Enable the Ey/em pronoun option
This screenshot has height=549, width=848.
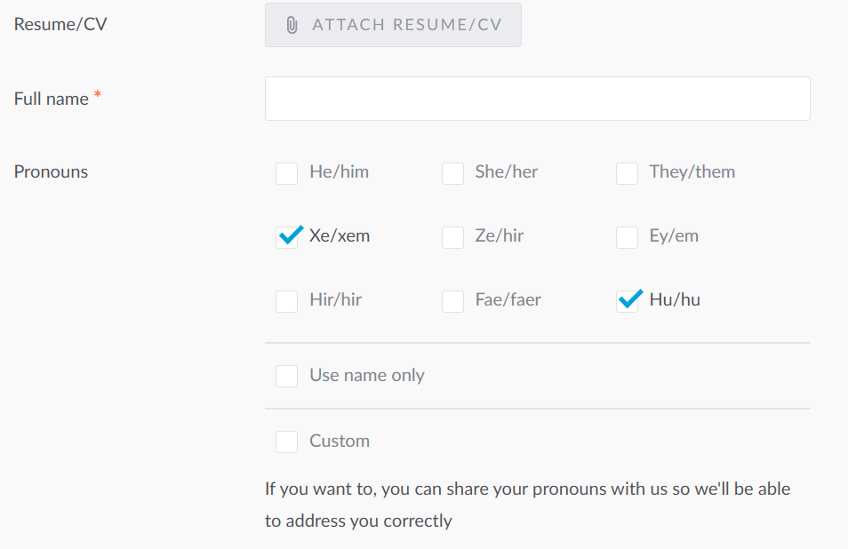click(x=627, y=237)
